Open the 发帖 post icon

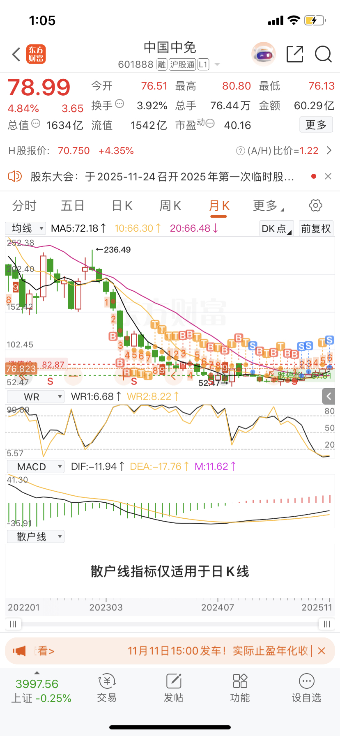[173, 688]
